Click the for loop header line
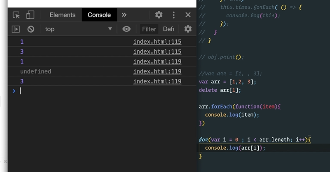 [x=255, y=140]
